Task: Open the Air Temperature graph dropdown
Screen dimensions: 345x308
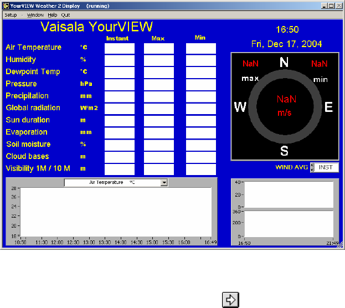Action: pos(164,182)
